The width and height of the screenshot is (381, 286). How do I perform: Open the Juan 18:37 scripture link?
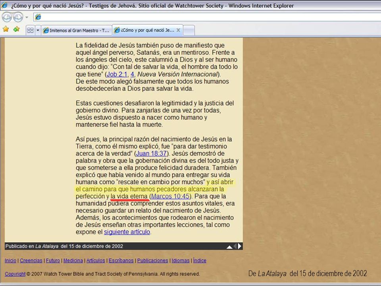[151, 153]
